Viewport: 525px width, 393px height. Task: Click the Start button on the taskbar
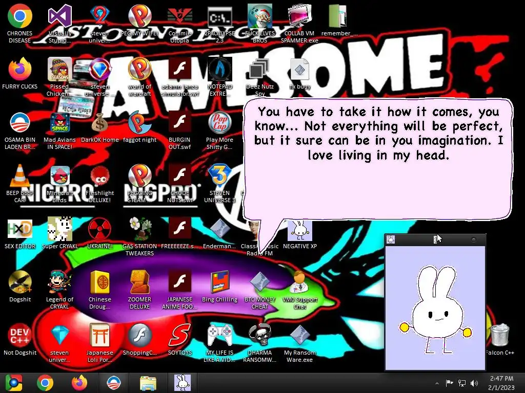click(x=14, y=383)
